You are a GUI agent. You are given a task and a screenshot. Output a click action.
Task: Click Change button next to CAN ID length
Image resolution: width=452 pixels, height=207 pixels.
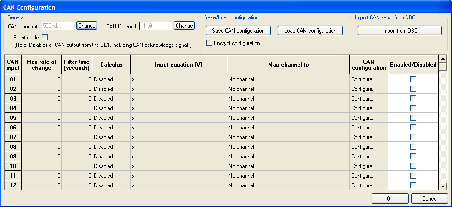[184, 26]
